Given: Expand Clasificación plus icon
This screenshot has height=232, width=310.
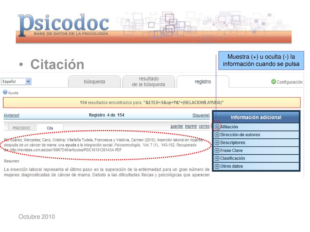Looking at the screenshot, I should tap(217, 158).
